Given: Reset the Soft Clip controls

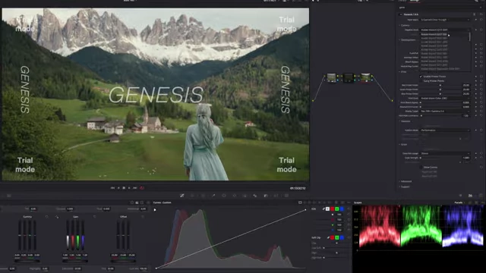Looking at the screenshot, I should coord(349,237).
